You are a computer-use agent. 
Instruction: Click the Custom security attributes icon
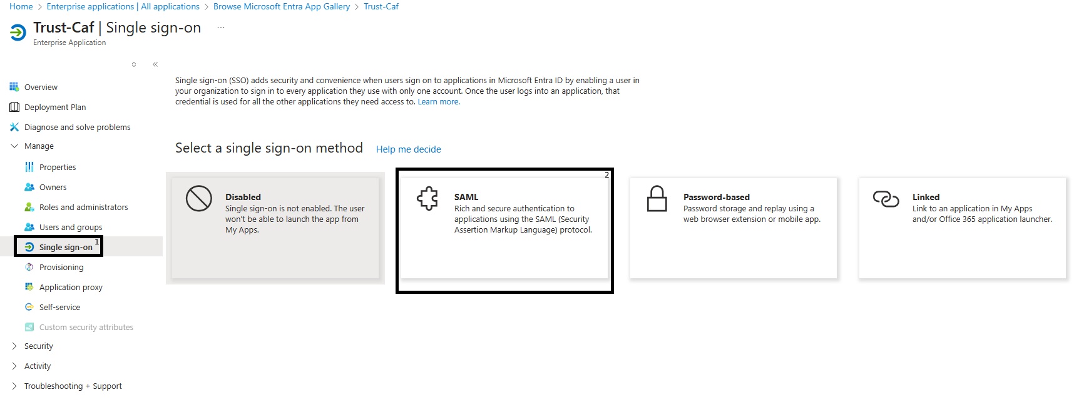coord(29,327)
